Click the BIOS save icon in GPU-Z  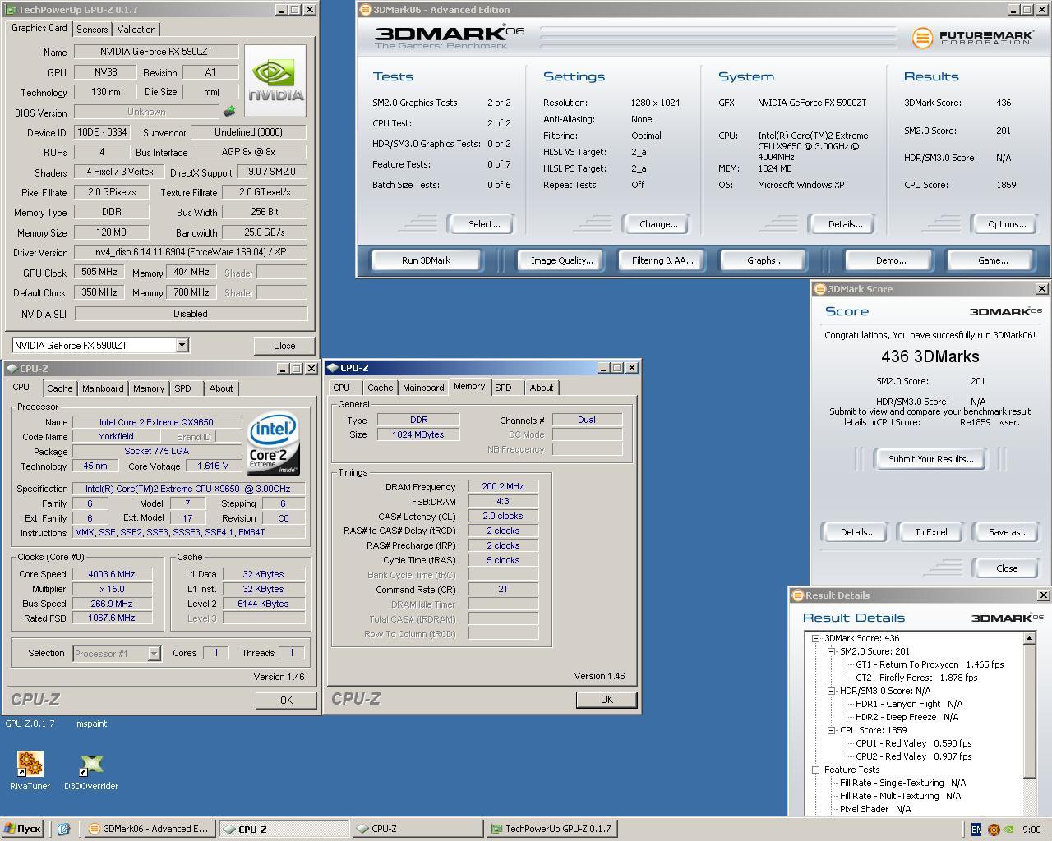click(229, 112)
